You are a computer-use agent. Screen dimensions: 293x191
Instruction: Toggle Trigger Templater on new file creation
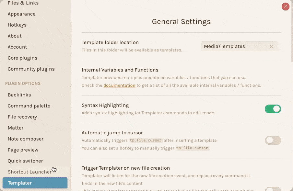[273, 189]
